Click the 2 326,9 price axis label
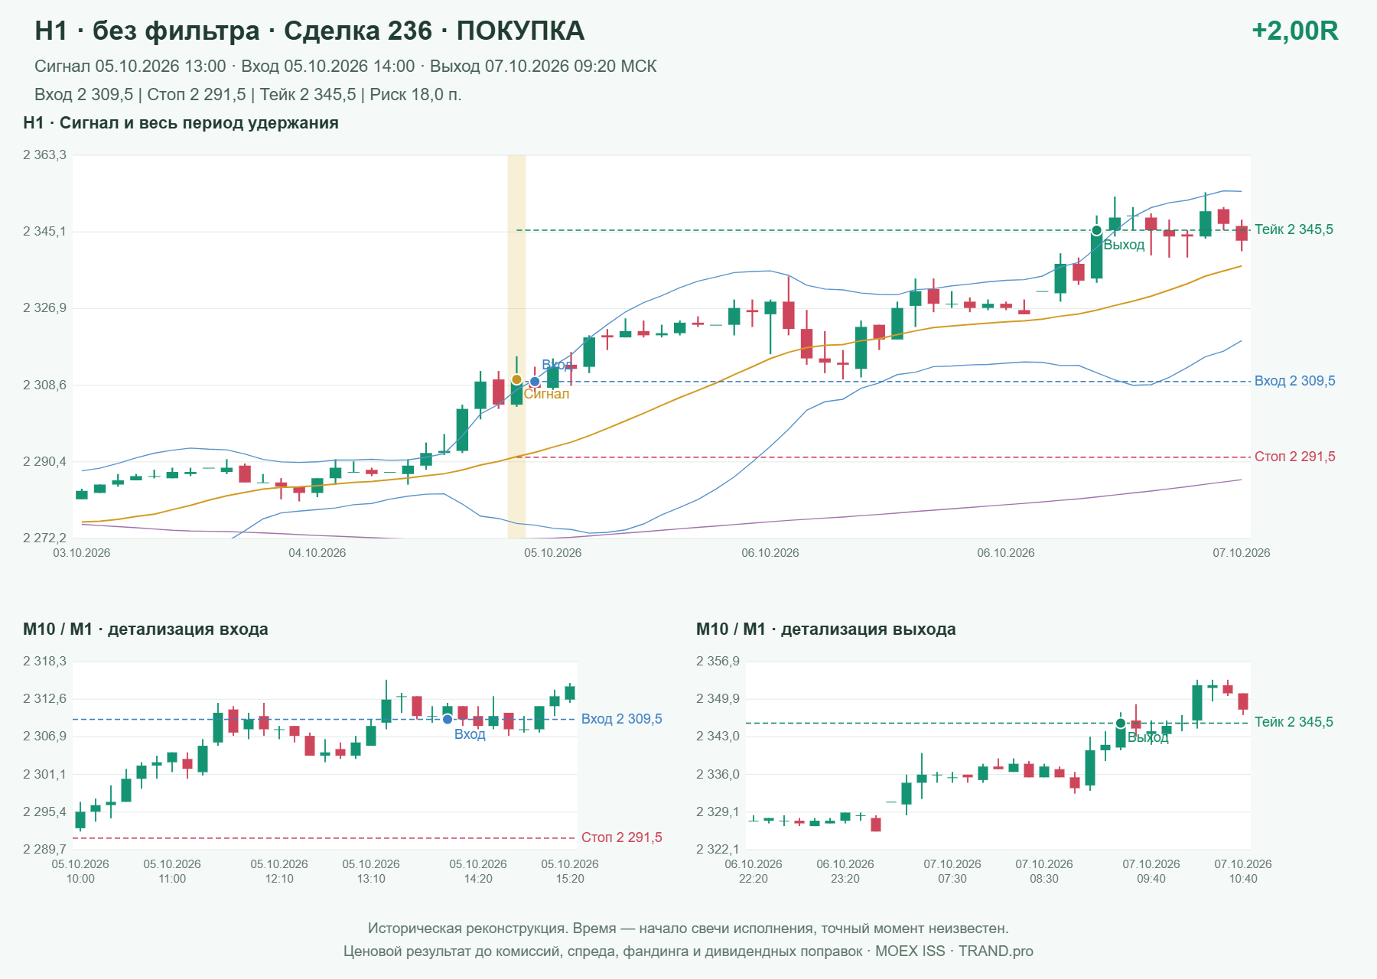1377x979 pixels. [44, 308]
